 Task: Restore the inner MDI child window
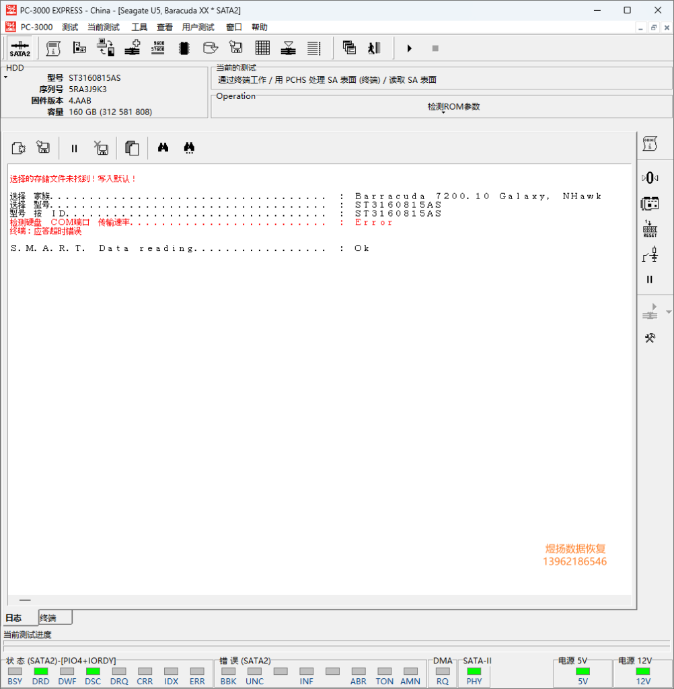tap(654, 27)
